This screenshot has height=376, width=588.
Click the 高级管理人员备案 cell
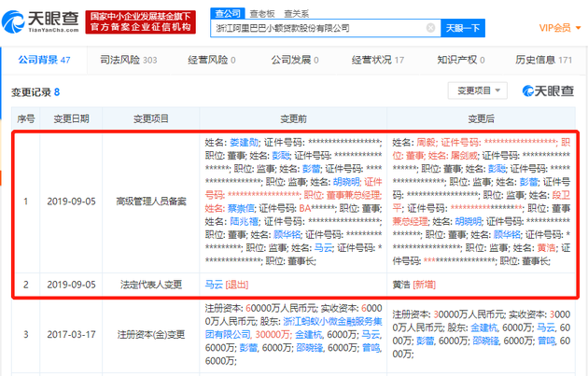click(x=151, y=202)
